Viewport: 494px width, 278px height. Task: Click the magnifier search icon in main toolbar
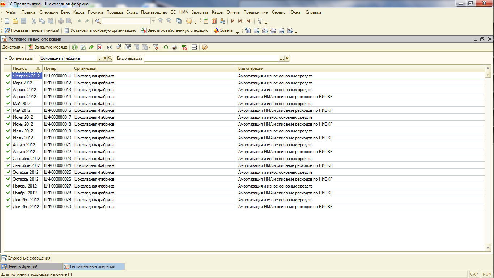point(98,21)
